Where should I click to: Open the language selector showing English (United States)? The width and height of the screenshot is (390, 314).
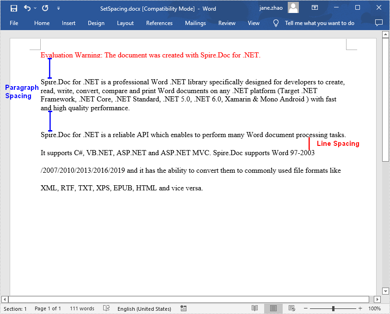[x=144, y=308]
